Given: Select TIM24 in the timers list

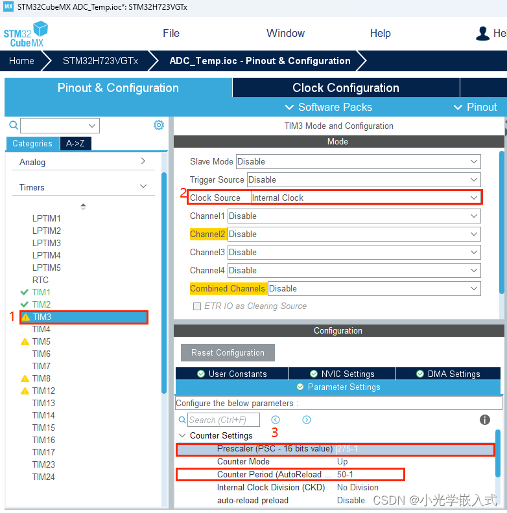Looking at the screenshot, I should (x=43, y=477).
